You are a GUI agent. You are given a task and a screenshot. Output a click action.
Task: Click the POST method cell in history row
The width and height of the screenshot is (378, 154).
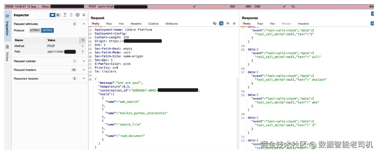(x=92, y=6)
